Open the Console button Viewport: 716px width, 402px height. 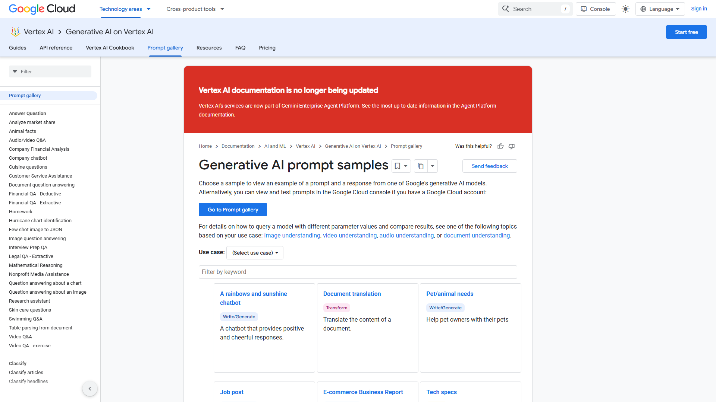(x=596, y=9)
